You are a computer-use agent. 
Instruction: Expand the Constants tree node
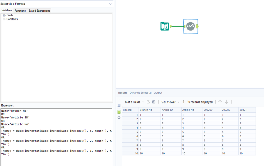4,19
